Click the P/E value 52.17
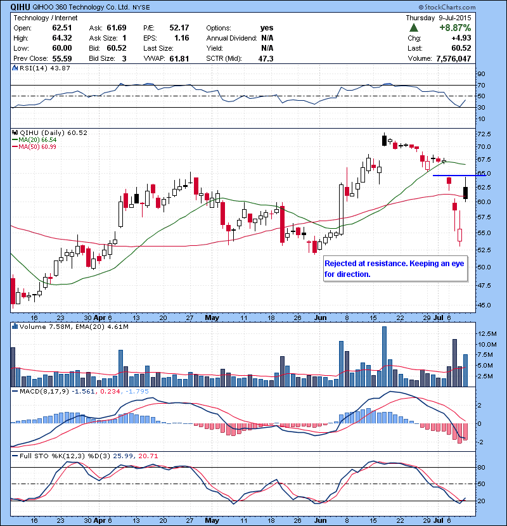507x526 pixels. [x=179, y=28]
